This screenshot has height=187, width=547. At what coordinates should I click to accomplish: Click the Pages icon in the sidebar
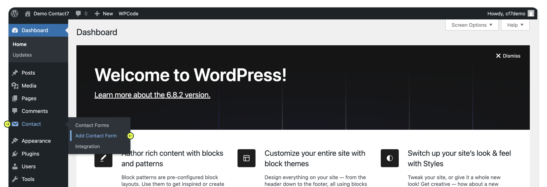pos(15,98)
